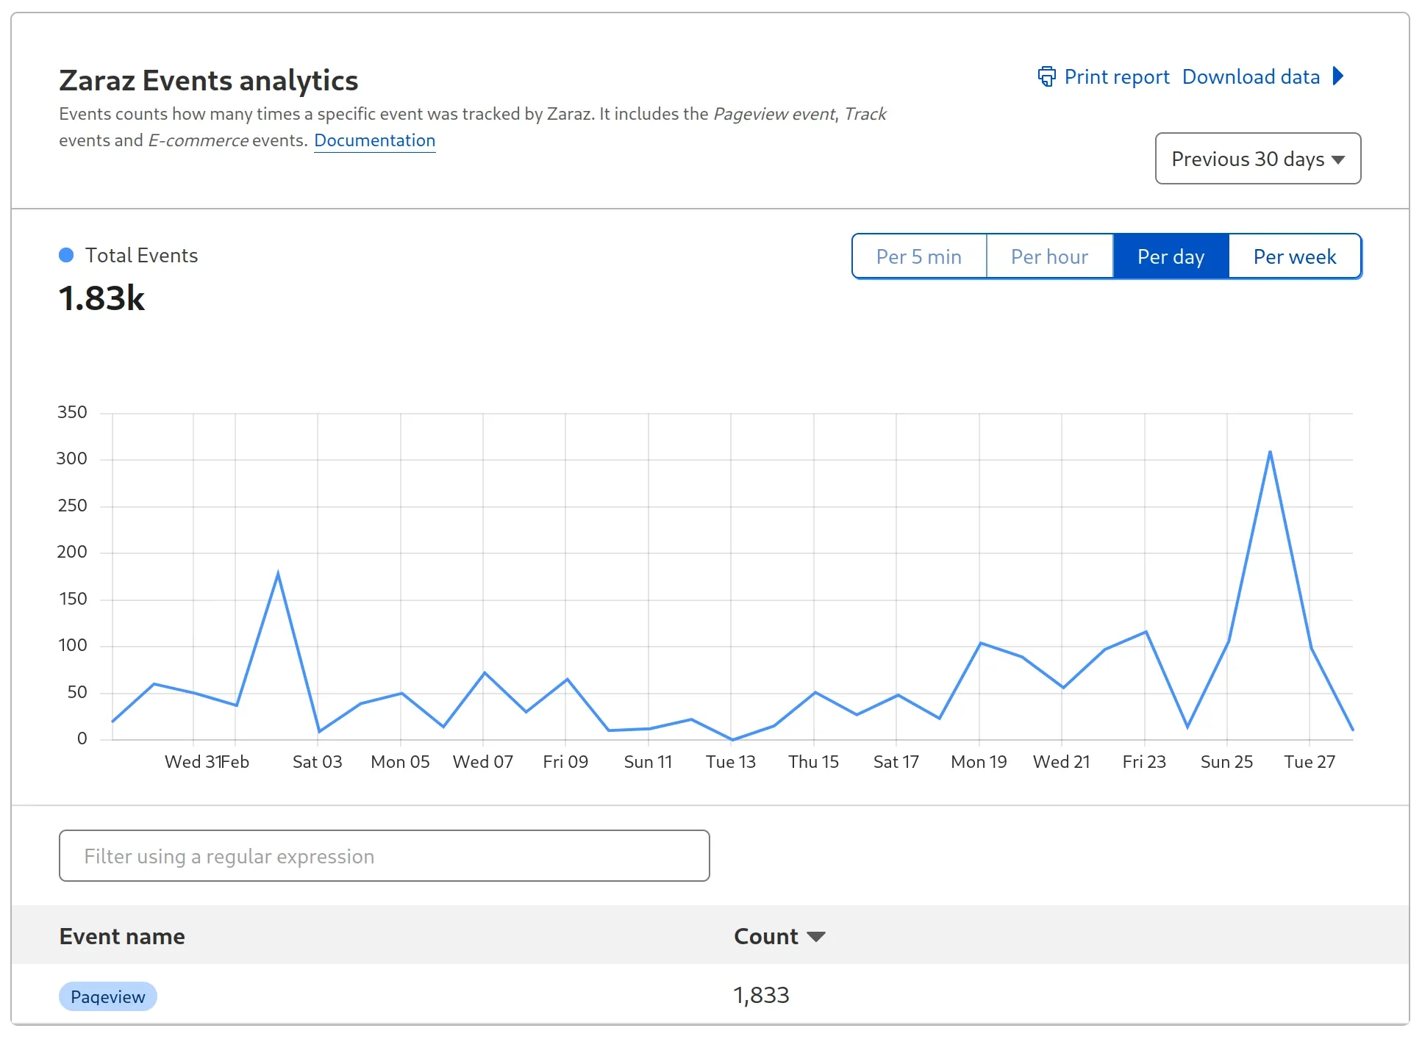Viewport: 1422px width, 1039px height.
Task: Switch to Per hour view
Action: 1049,256
